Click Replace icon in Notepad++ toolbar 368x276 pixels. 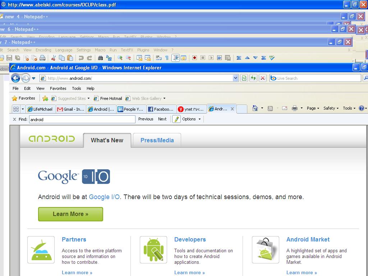109,58
